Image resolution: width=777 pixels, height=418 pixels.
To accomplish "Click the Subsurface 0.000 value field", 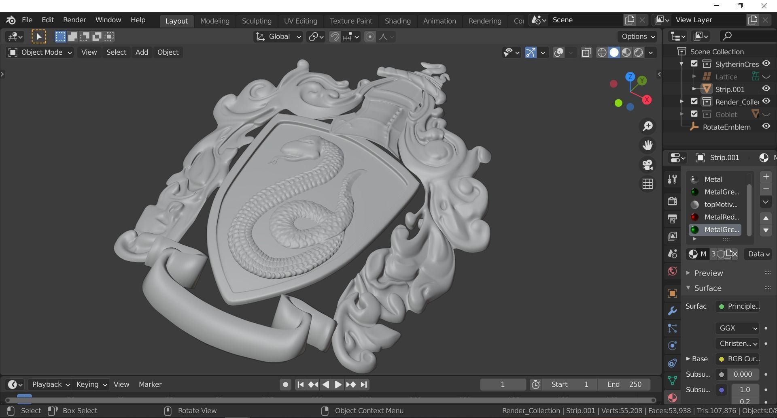I will tap(742, 374).
